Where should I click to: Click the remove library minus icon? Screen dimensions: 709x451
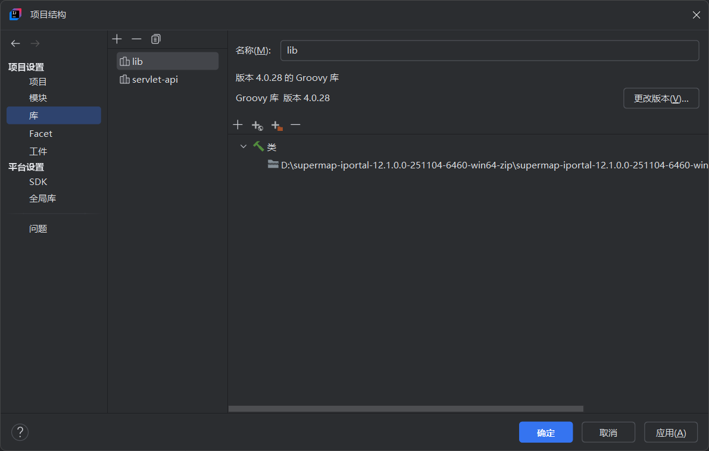tap(136, 39)
